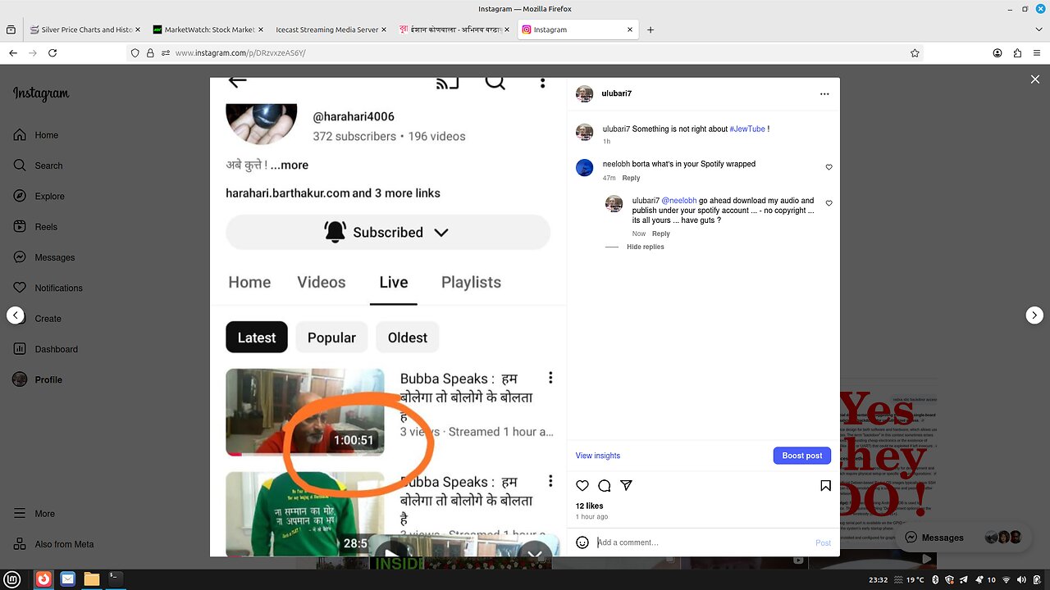Switch to Icecast Streaming Media Server tab
The image size is (1050, 590).
tap(331, 29)
